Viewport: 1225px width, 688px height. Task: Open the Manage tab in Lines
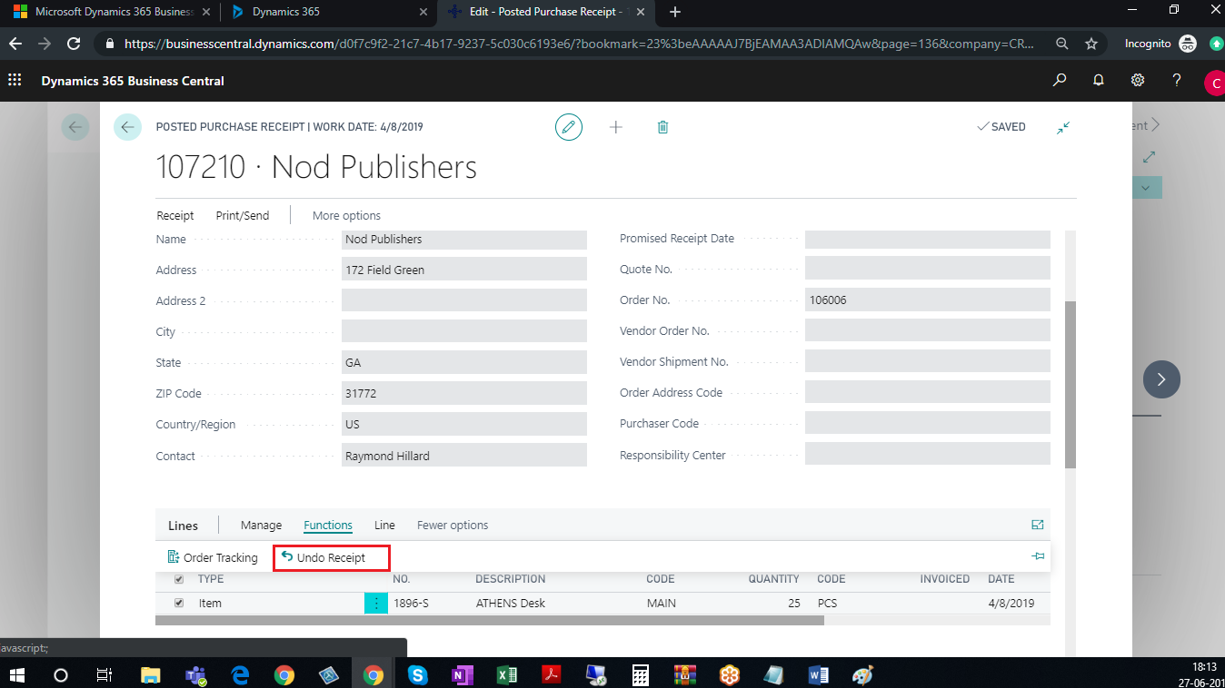261,525
